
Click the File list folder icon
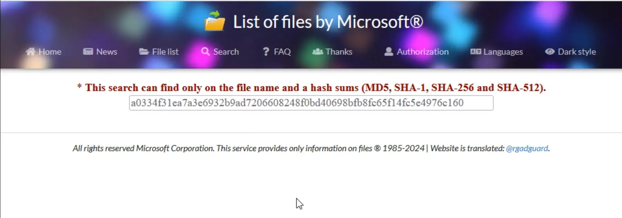tap(144, 51)
